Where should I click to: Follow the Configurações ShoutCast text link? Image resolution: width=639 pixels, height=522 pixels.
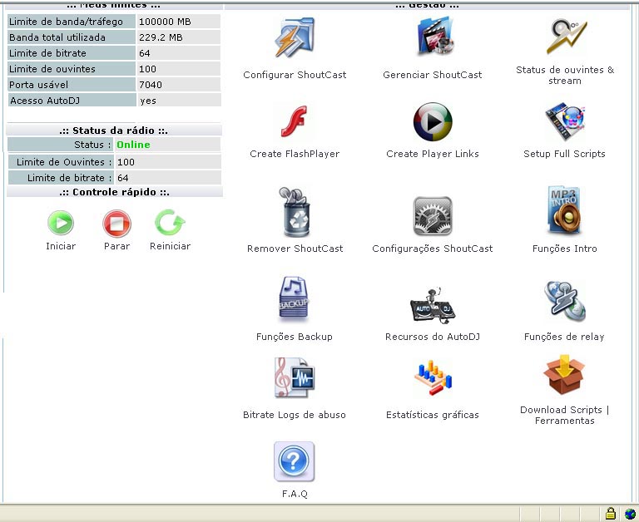tap(433, 249)
